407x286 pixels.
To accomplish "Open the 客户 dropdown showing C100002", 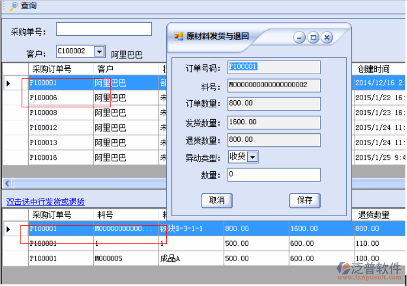I will (99, 51).
